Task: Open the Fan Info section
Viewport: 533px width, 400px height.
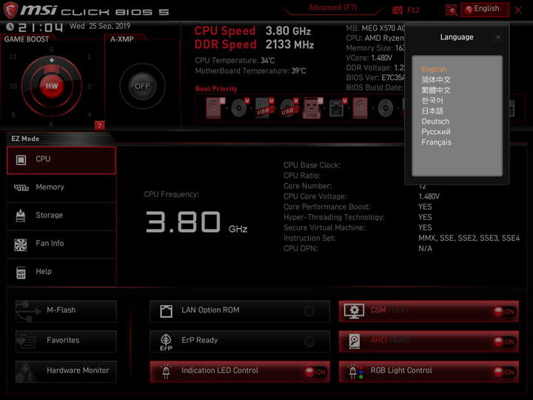Action: (x=61, y=244)
